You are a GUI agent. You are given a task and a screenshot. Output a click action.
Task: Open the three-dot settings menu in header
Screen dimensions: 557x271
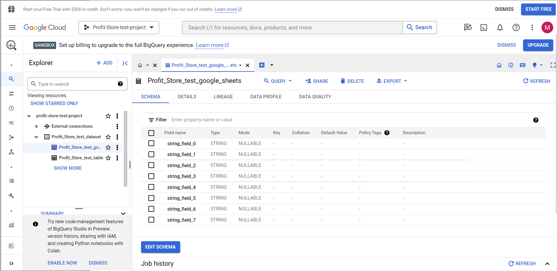532,27
